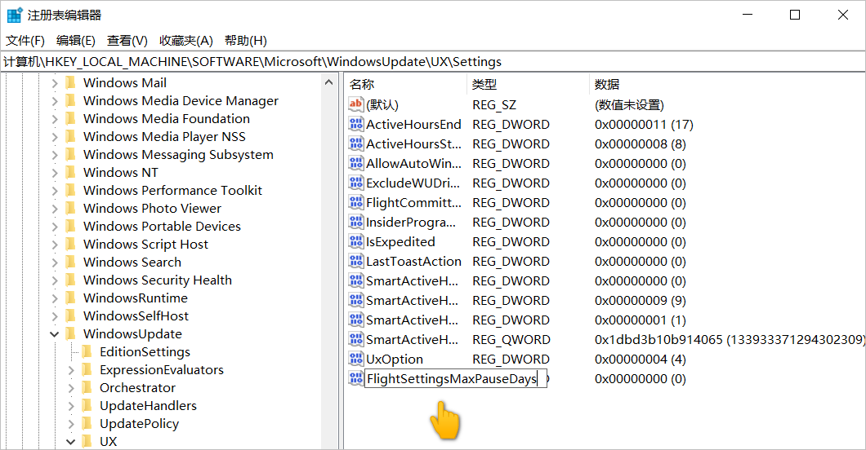Click in the FlightSettingsMaxPauseDays rename box
This screenshot has width=866, height=450.
(x=451, y=379)
